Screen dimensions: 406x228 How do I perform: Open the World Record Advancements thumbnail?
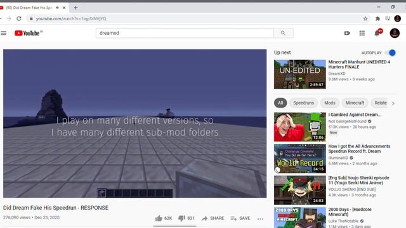tap(300, 158)
